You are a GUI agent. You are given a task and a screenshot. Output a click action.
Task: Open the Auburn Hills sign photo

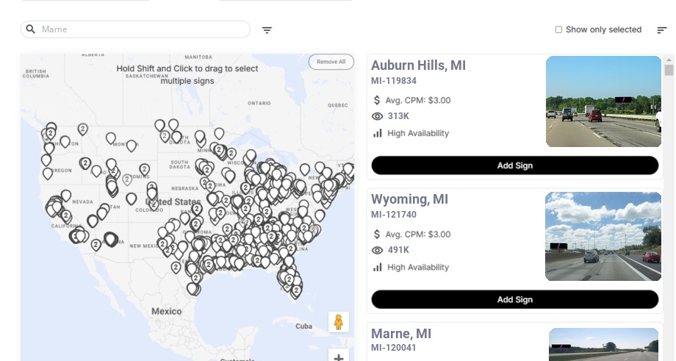click(x=603, y=101)
